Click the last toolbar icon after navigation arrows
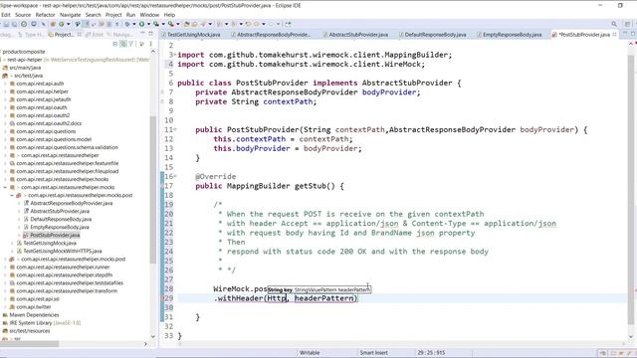Screen dimensions: 637x358 289,24
